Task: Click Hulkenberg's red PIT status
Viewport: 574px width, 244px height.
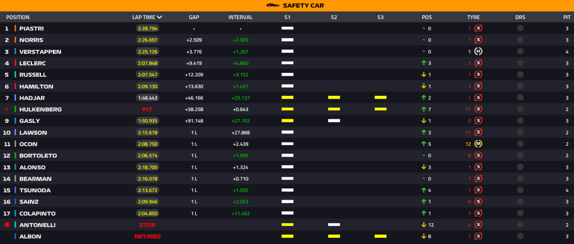Action: (148, 109)
